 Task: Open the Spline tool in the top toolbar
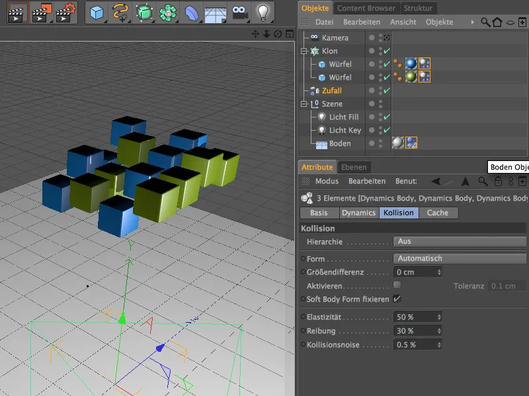point(120,11)
